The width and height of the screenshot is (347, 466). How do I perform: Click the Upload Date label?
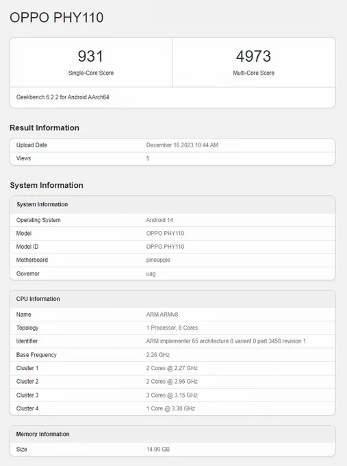31,145
